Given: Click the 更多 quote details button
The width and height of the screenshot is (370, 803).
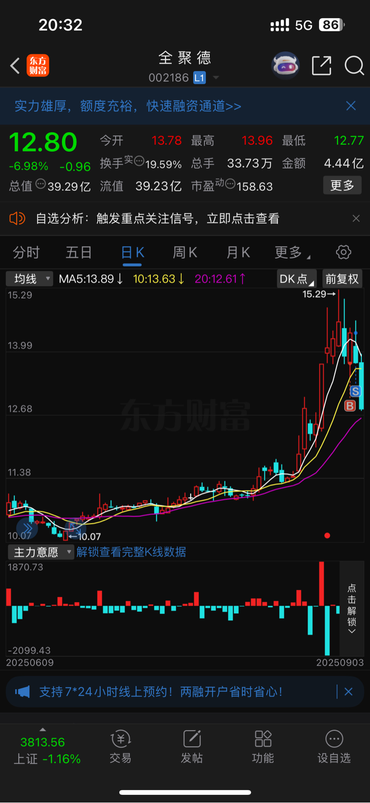Looking at the screenshot, I should click(x=342, y=185).
